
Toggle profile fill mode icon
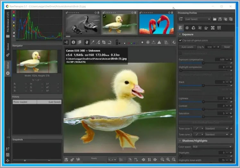(181, 19)
